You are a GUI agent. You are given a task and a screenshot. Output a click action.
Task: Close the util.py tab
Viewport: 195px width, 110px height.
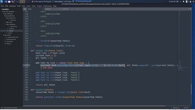pos(43,9)
